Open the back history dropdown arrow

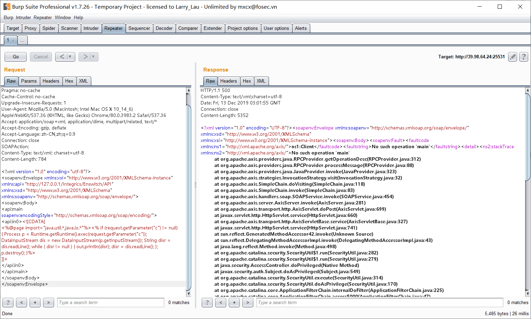point(70,57)
